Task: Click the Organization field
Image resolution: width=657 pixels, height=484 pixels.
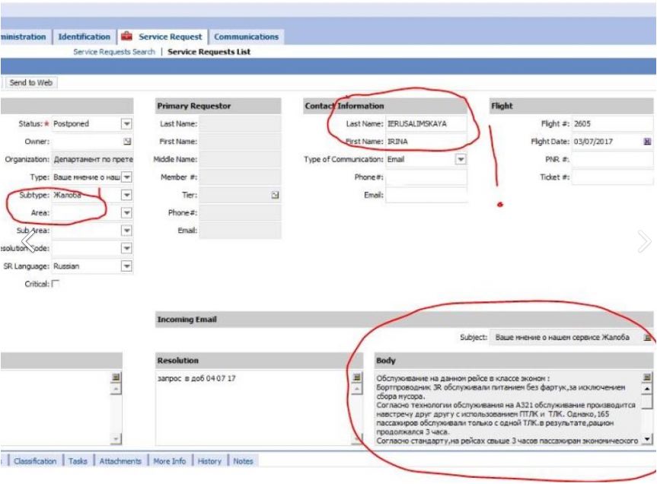Action: click(92, 160)
